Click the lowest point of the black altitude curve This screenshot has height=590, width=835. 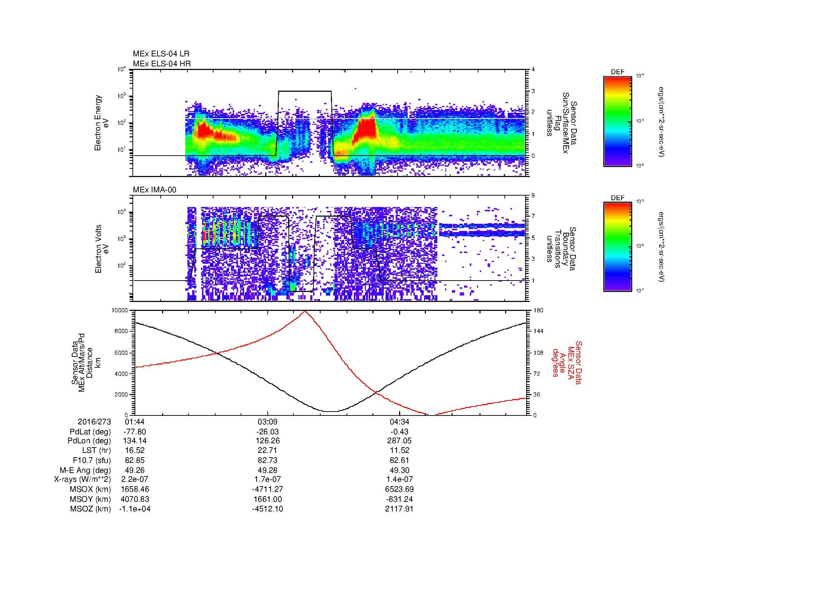(x=331, y=412)
